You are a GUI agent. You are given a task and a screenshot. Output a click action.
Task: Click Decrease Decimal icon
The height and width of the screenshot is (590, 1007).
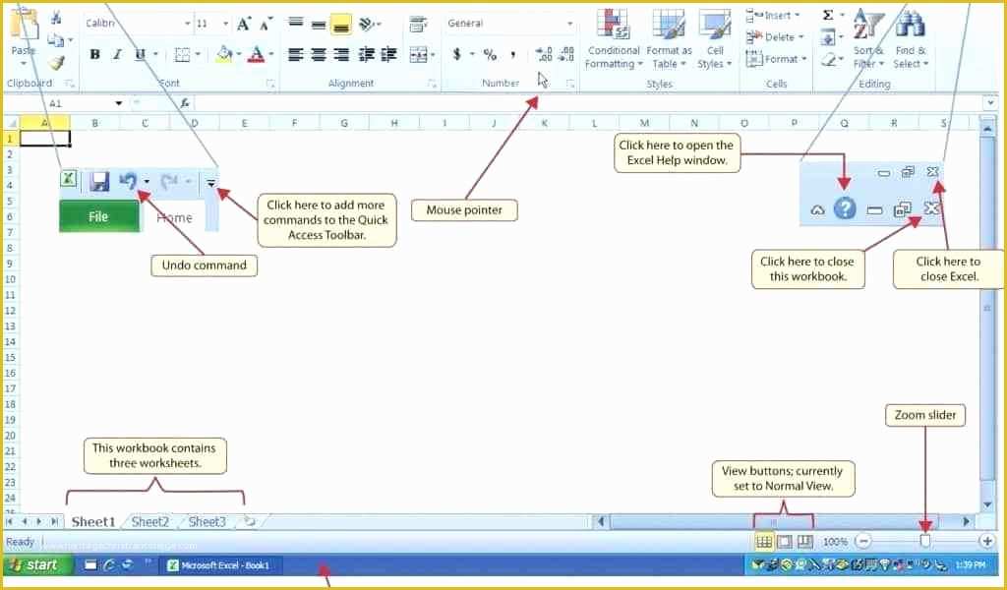(566, 54)
